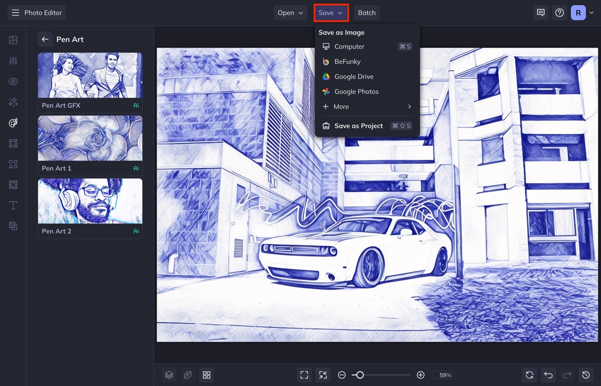Open the Frames panel icon
Screen dimensions: 601x386
click(x=13, y=143)
